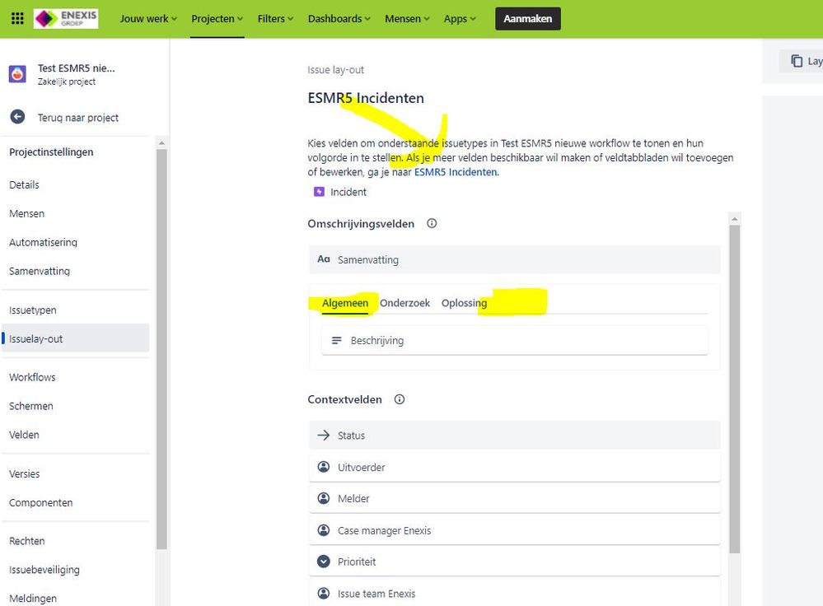
Task: Click the Melder field row
Action: 514,498
